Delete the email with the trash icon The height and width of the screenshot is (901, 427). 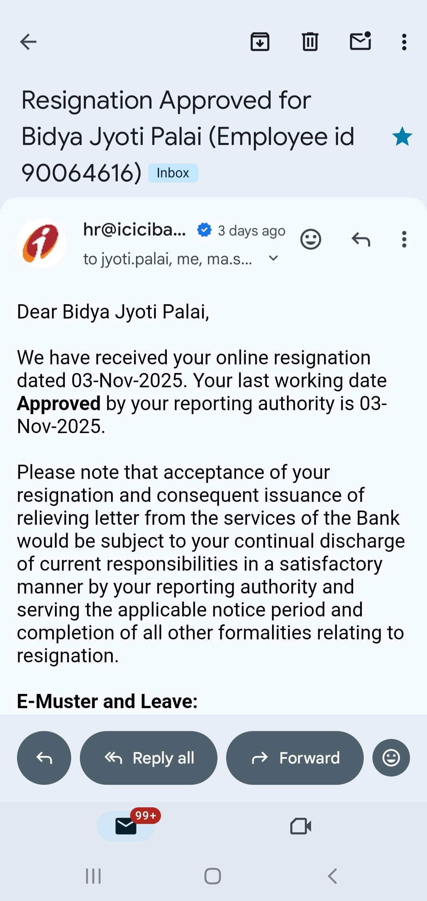pos(310,42)
